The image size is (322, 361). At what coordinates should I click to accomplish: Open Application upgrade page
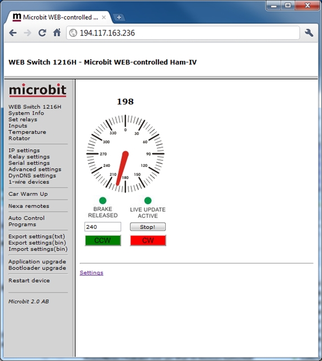tap(37, 262)
